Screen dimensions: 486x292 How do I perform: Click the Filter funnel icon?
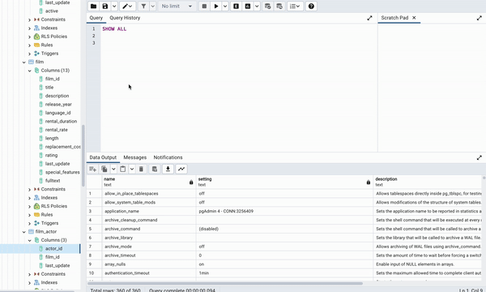(143, 6)
